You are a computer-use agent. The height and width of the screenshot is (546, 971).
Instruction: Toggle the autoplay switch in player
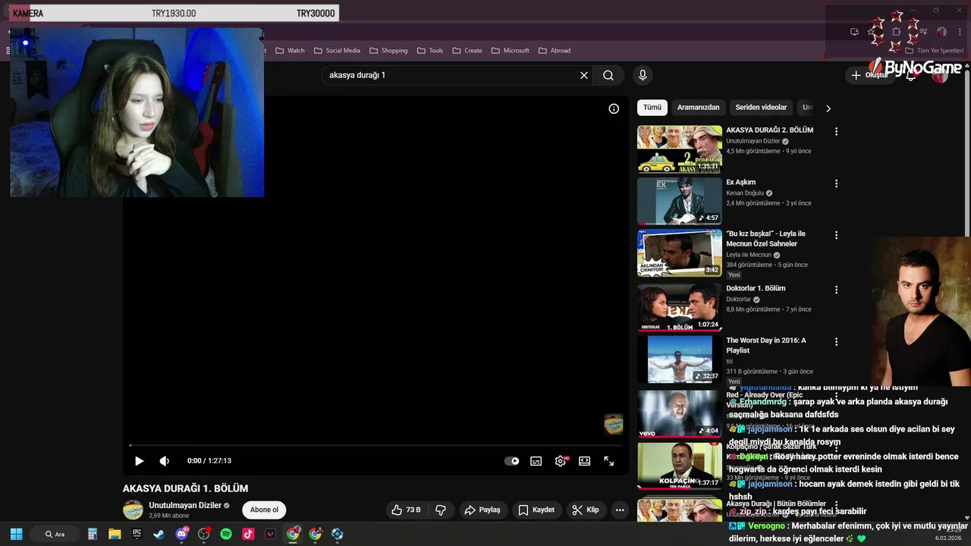(x=513, y=461)
